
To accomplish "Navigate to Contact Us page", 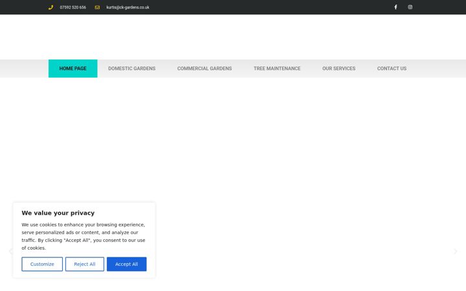I will pos(392,69).
